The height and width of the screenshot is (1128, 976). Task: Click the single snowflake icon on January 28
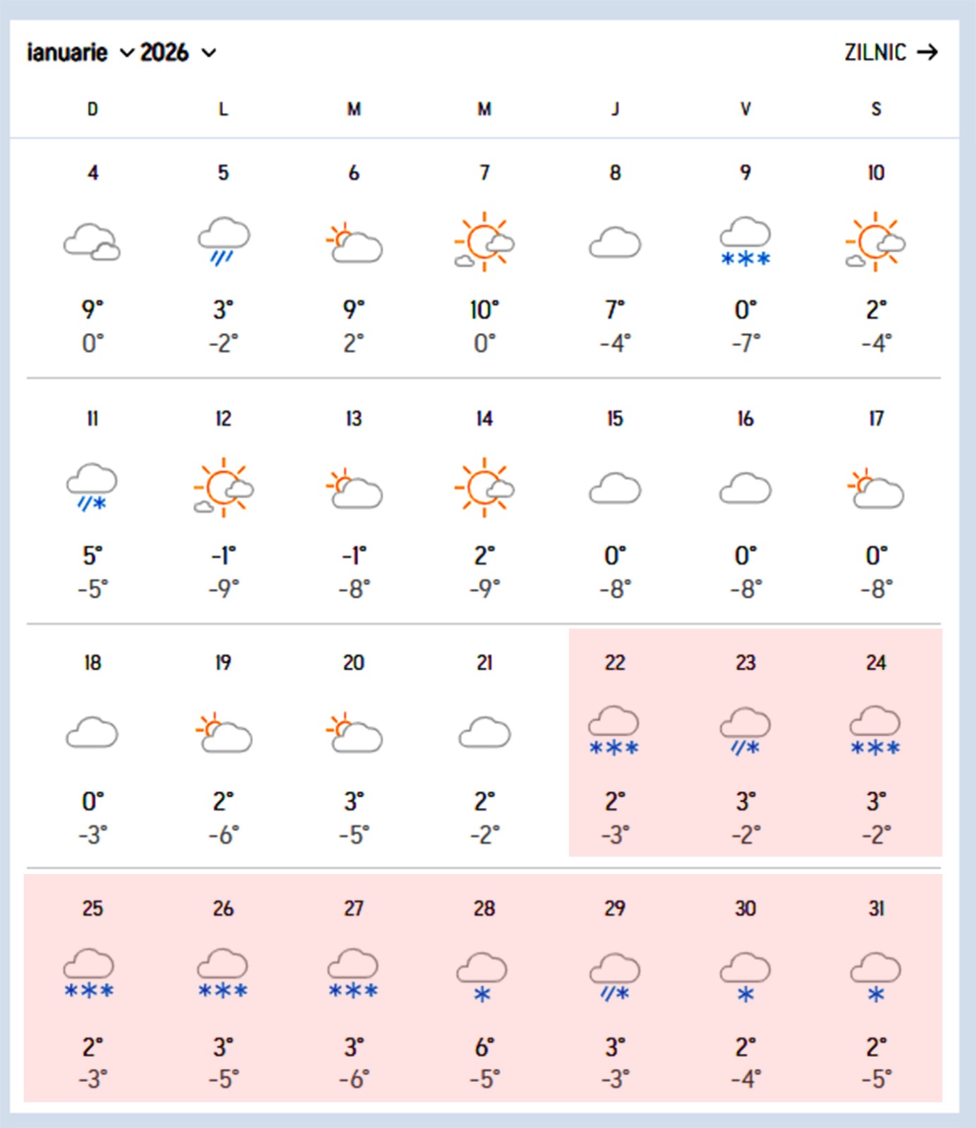pyautogui.click(x=483, y=976)
